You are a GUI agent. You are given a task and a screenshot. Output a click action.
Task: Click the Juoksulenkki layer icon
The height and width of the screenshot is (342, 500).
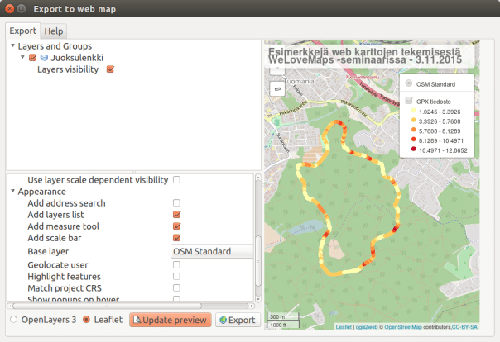44,58
